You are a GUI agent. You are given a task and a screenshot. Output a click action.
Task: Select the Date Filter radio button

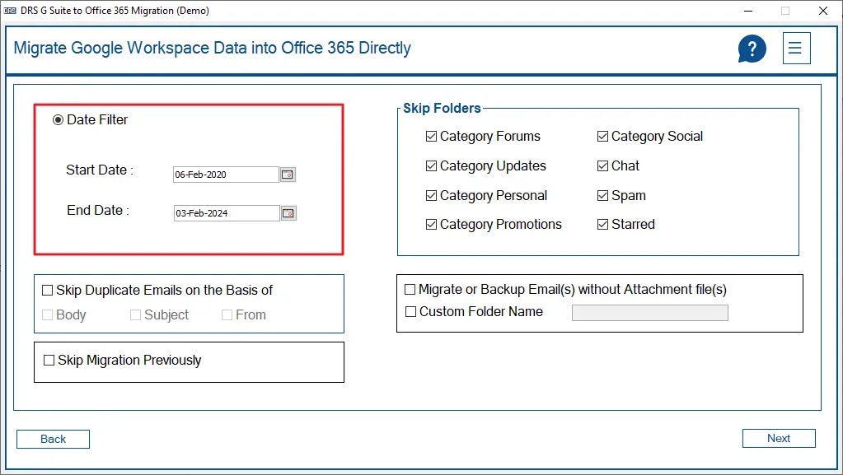click(x=58, y=120)
